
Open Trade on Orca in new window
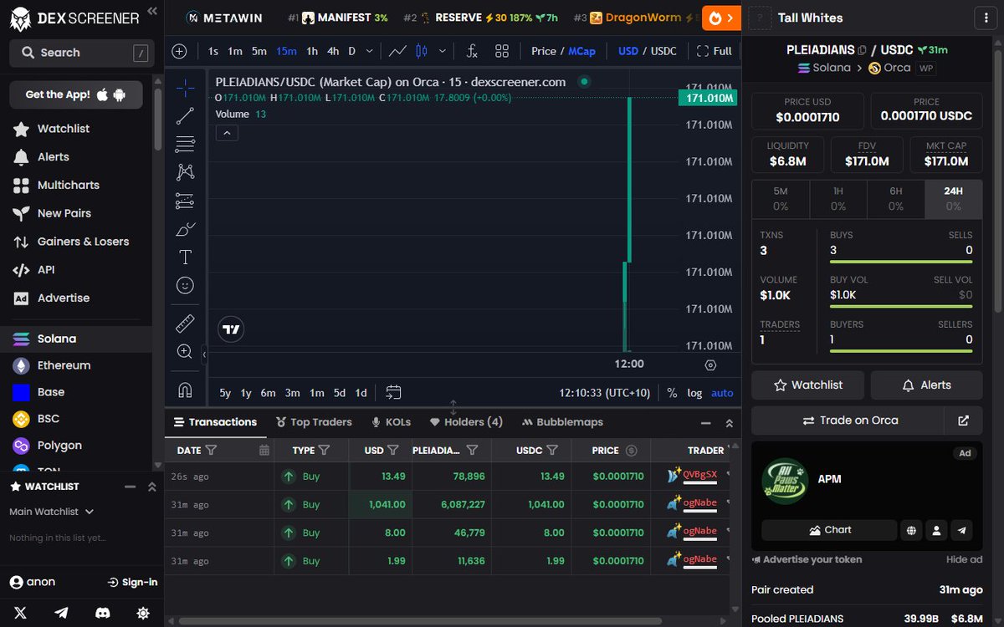tap(963, 421)
